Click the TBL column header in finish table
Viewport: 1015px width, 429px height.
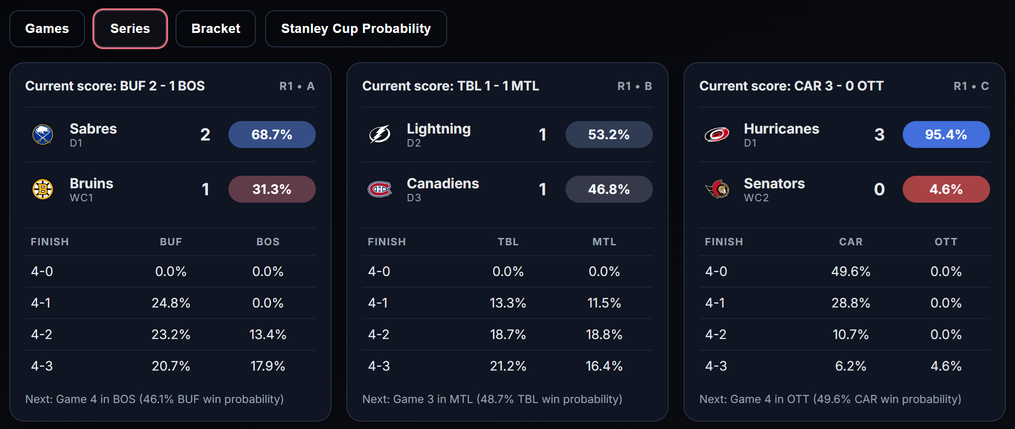tap(508, 242)
